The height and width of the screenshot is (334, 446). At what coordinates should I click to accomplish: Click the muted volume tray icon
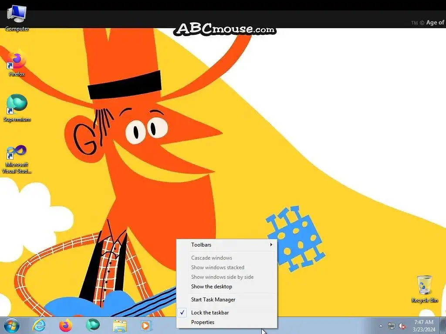click(x=402, y=326)
